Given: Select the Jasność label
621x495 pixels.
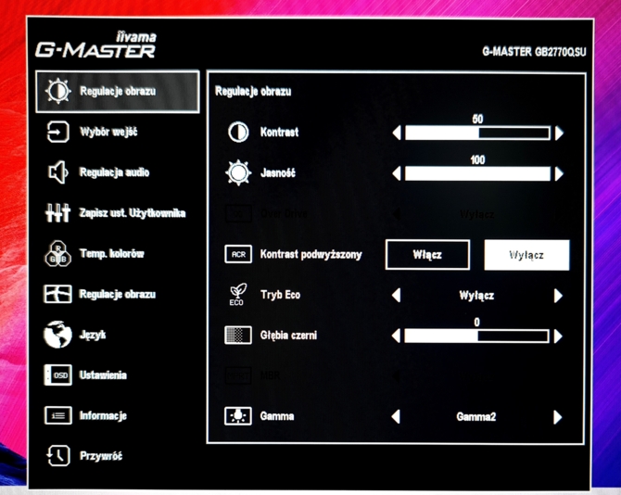Looking at the screenshot, I should point(278,173).
